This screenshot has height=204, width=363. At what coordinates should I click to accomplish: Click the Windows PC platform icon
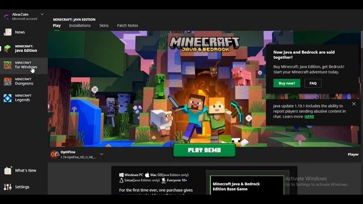pyautogui.click(x=121, y=175)
